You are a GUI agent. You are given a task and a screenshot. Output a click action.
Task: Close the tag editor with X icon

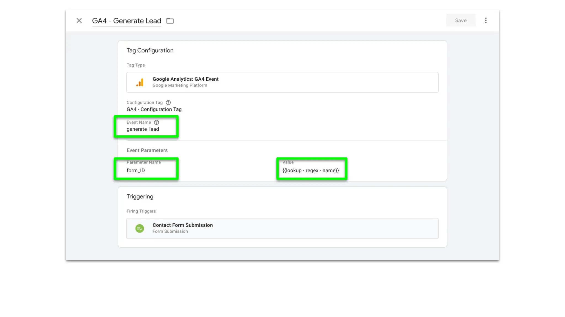click(79, 21)
